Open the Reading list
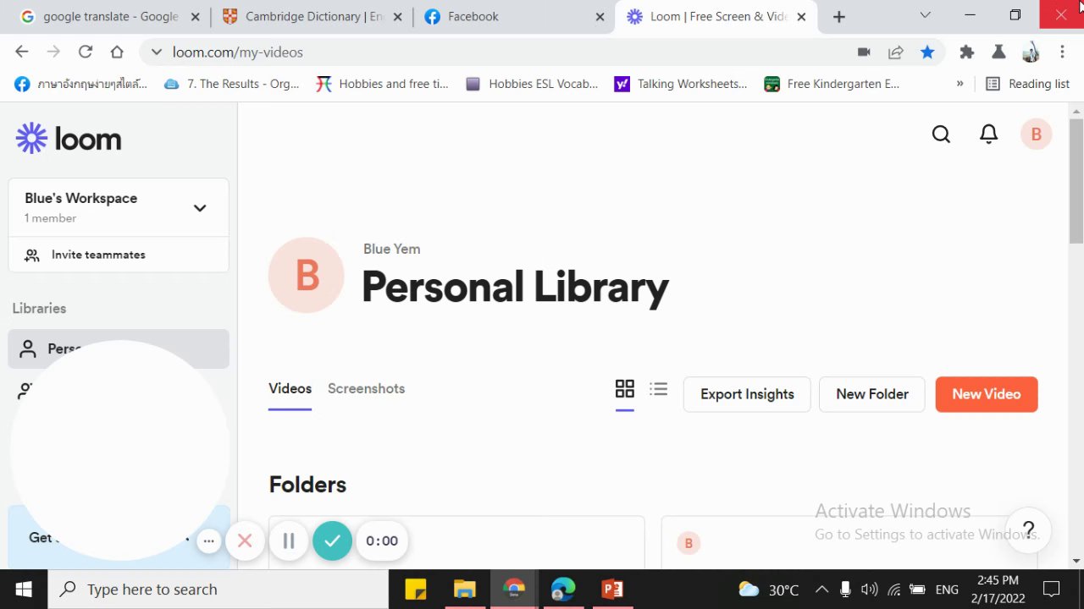The image size is (1084, 609). [x=1027, y=84]
